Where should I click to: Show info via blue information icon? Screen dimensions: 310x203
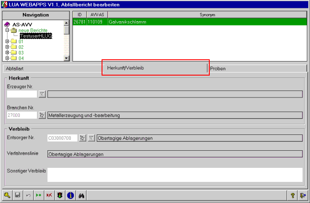point(70,196)
